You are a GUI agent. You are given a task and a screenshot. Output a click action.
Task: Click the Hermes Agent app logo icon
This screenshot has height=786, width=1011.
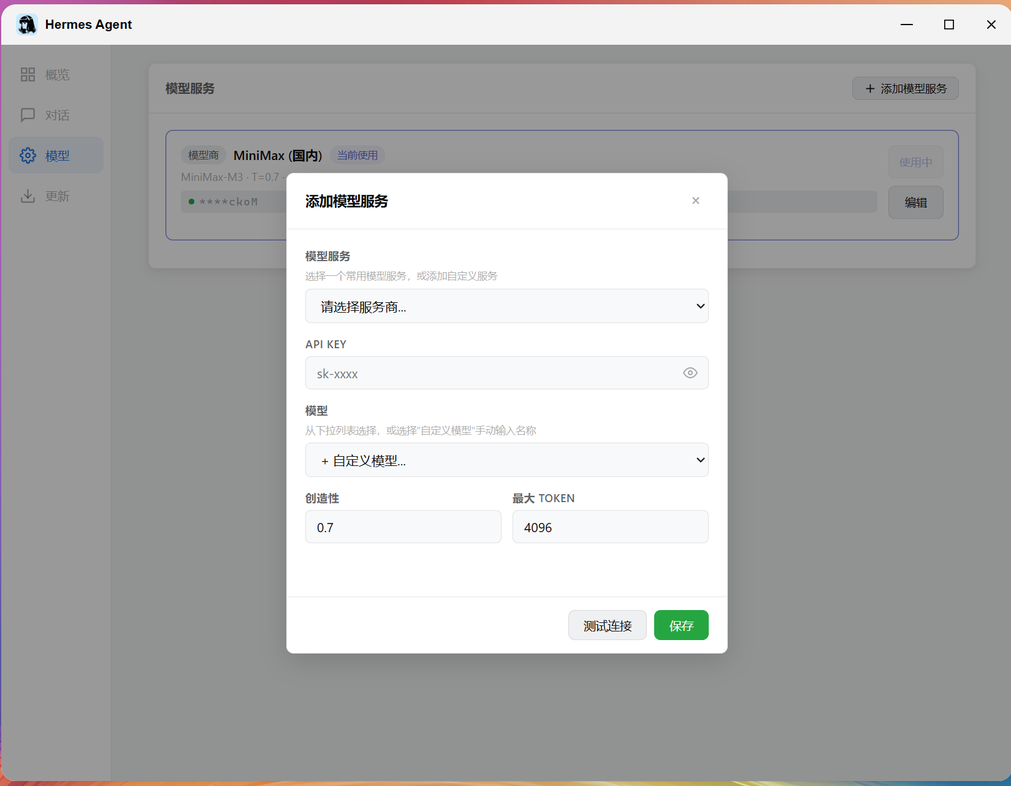[27, 25]
